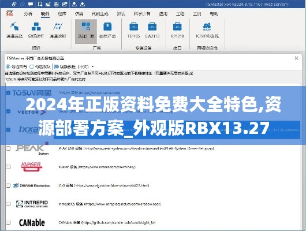This screenshot has width=306, height=231.
Task: Click the 视频教程 video tutorial button
Action: tap(72, 67)
